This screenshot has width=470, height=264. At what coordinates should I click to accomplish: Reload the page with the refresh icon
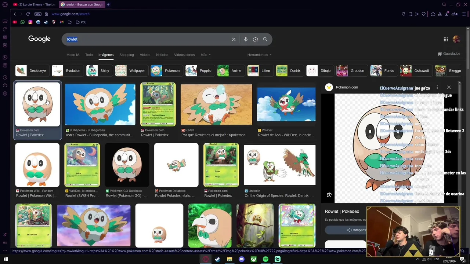(28, 14)
